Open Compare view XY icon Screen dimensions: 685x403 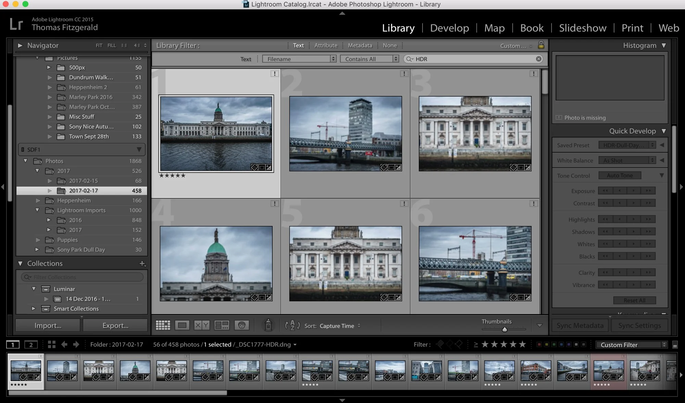pyautogui.click(x=202, y=325)
